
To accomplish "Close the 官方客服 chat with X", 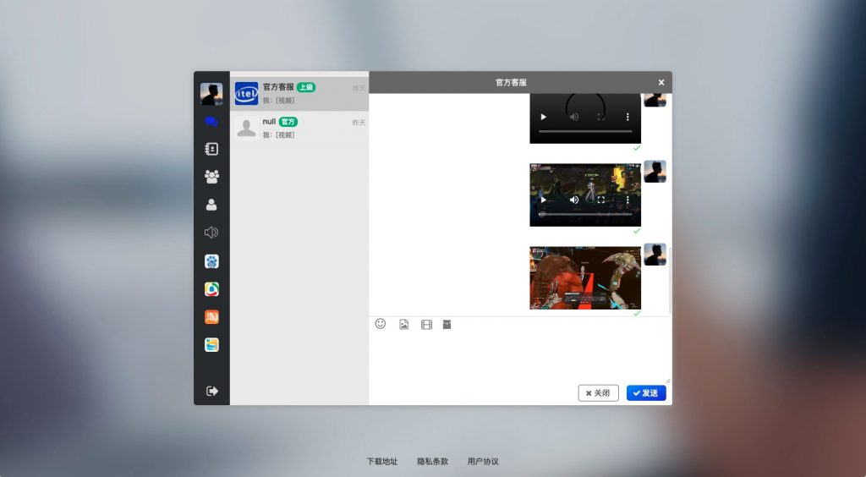I will [x=661, y=82].
